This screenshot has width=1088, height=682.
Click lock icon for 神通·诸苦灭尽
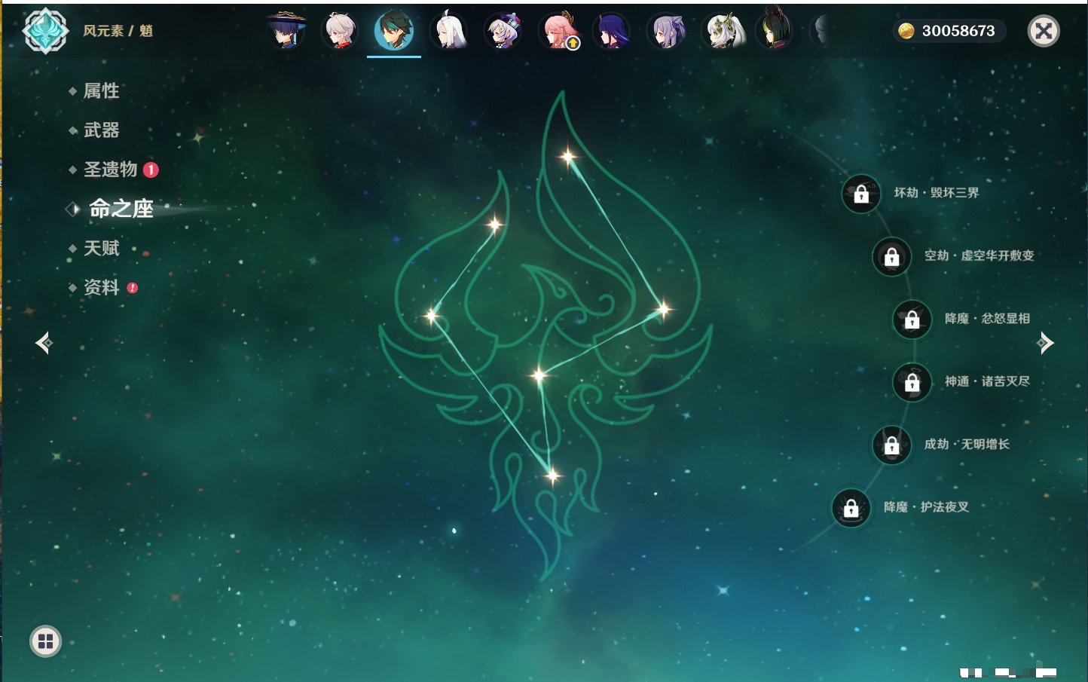point(912,382)
